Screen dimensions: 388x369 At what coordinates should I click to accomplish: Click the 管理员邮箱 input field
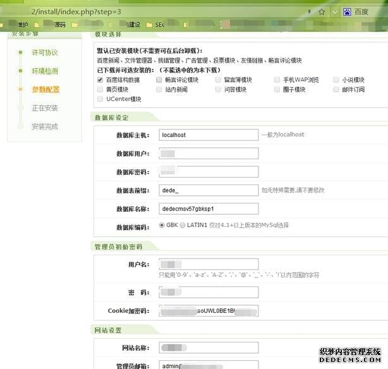click(209, 365)
